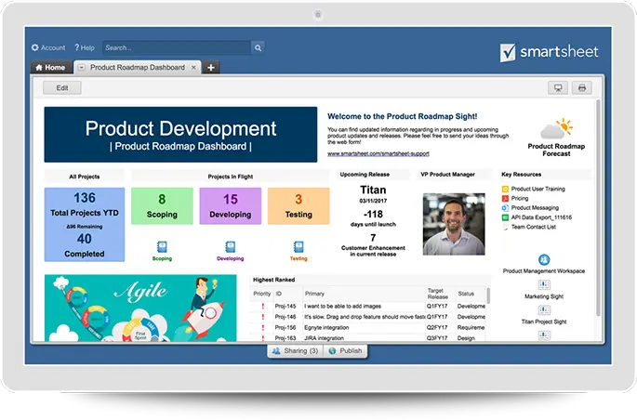Open the tab dropdown arrow on Product Roadmap Dashboard
This screenshot has height=420, width=637.
(82, 68)
